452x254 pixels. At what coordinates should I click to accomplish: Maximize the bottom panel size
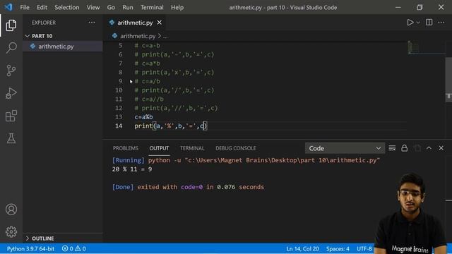[x=429, y=148]
